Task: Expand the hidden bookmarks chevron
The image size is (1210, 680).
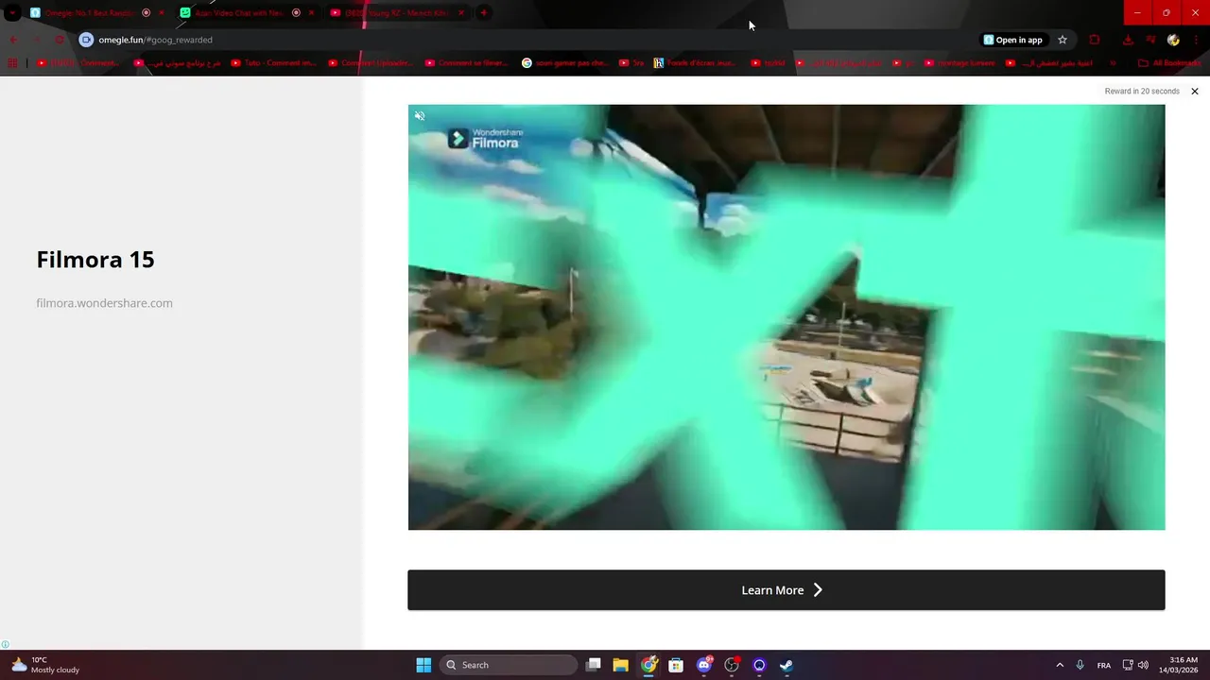Action: tap(1113, 63)
